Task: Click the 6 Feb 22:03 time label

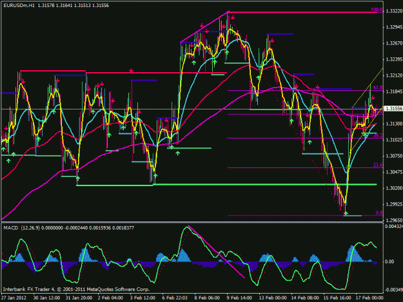Action: pyautogui.click(x=175, y=298)
